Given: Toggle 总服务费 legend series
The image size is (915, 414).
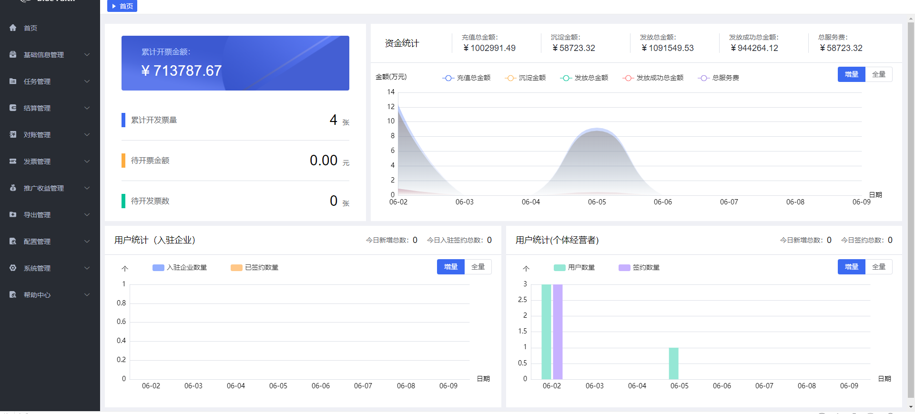Looking at the screenshot, I should click(719, 78).
